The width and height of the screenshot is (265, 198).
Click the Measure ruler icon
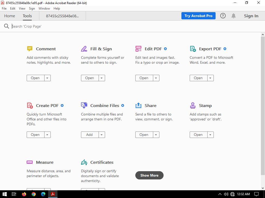coord(30,162)
